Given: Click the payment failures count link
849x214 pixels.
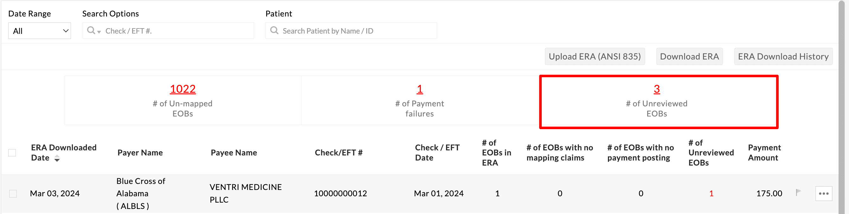Looking at the screenshot, I should pos(419,89).
